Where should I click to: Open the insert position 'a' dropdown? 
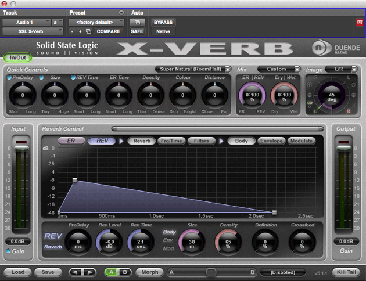click(x=57, y=23)
